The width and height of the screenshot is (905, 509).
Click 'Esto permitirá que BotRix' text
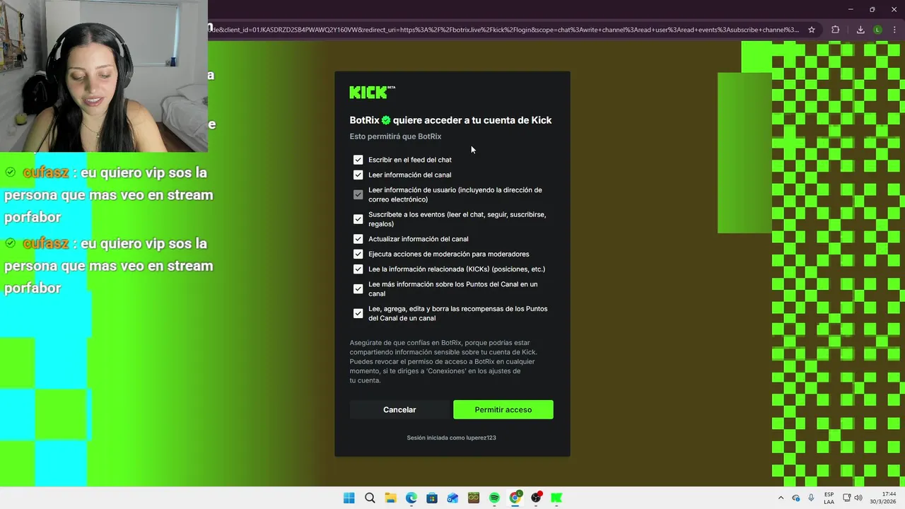coord(395,136)
